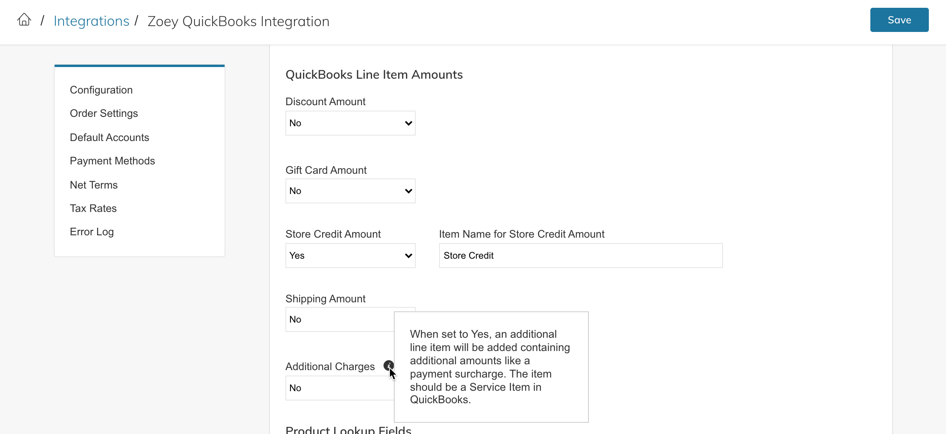
Task: Click the Additional Charges tooltip text box
Action: 491,367
